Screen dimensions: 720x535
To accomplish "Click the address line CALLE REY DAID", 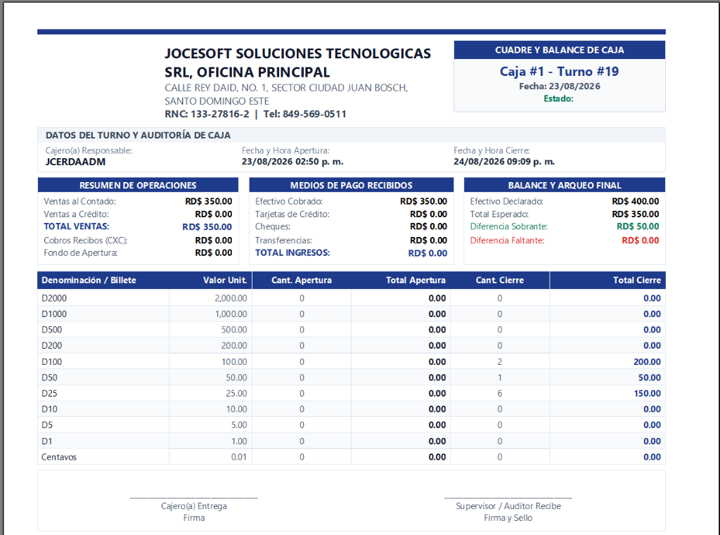I will [286, 88].
